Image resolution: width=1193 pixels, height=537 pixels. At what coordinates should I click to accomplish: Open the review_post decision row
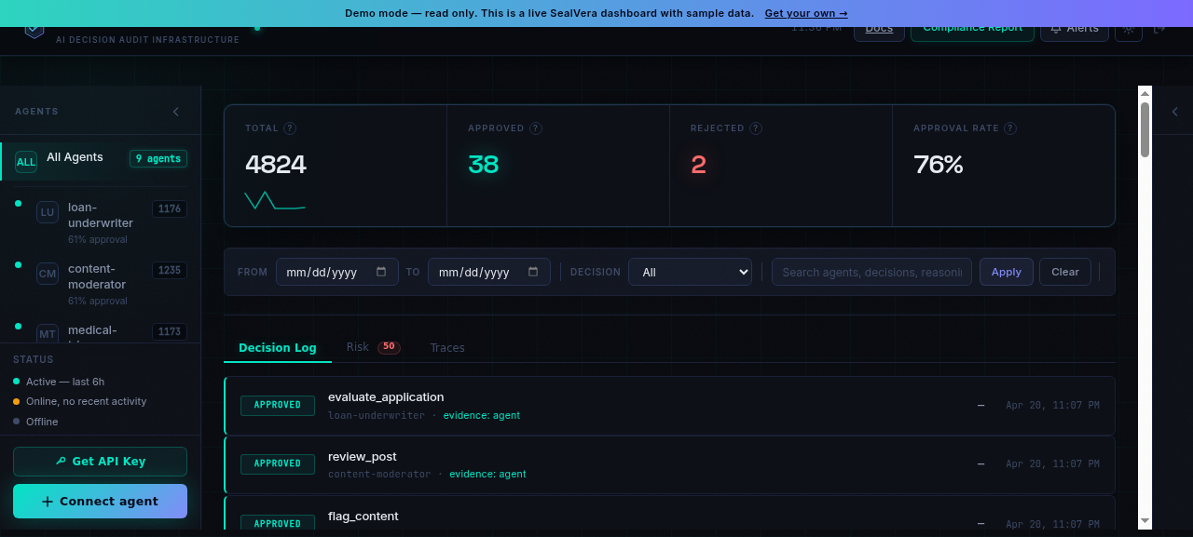coord(669,464)
